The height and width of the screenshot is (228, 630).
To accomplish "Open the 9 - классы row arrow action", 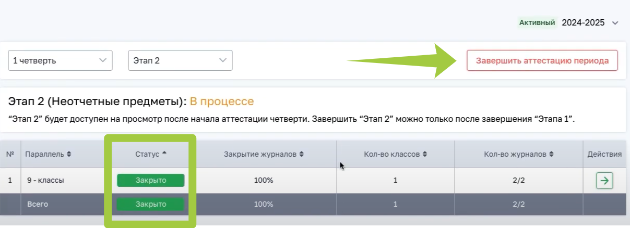I will coord(604,181).
